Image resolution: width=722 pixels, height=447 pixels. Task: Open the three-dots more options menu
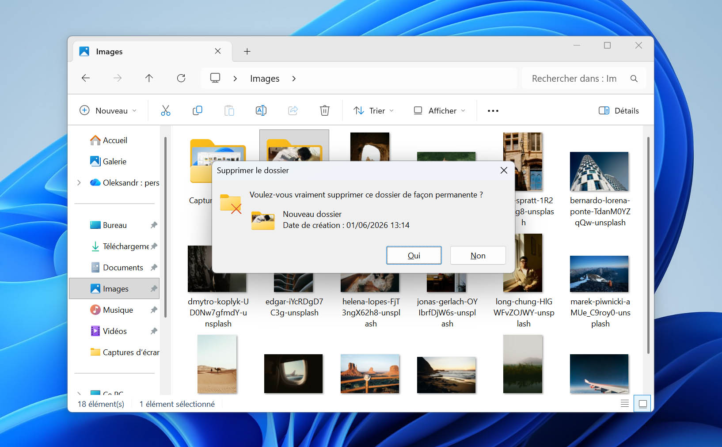pos(493,111)
